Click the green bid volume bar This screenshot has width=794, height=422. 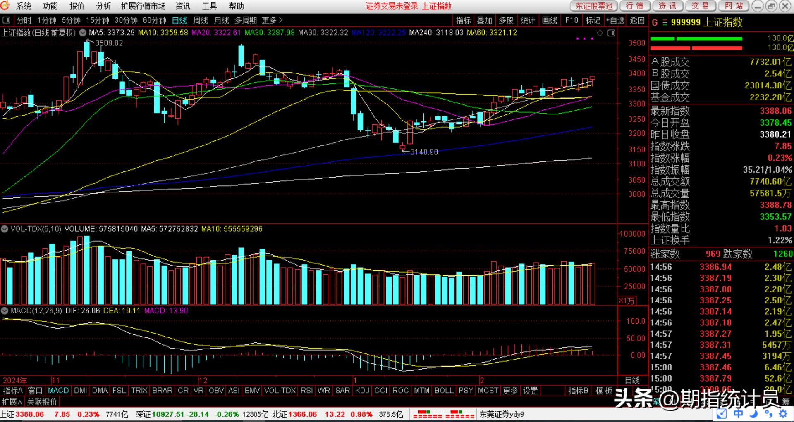coord(696,39)
